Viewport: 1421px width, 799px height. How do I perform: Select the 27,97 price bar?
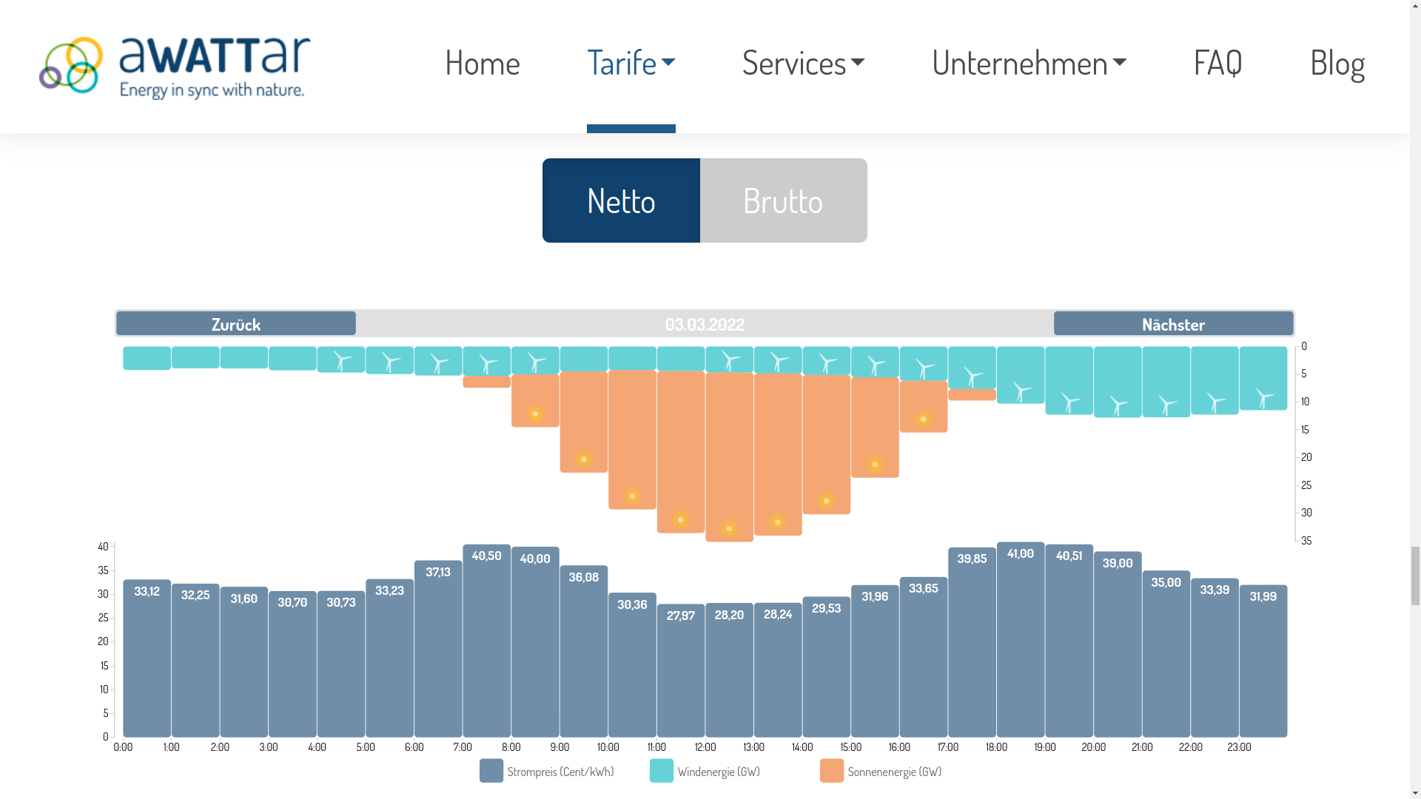click(x=681, y=671)
